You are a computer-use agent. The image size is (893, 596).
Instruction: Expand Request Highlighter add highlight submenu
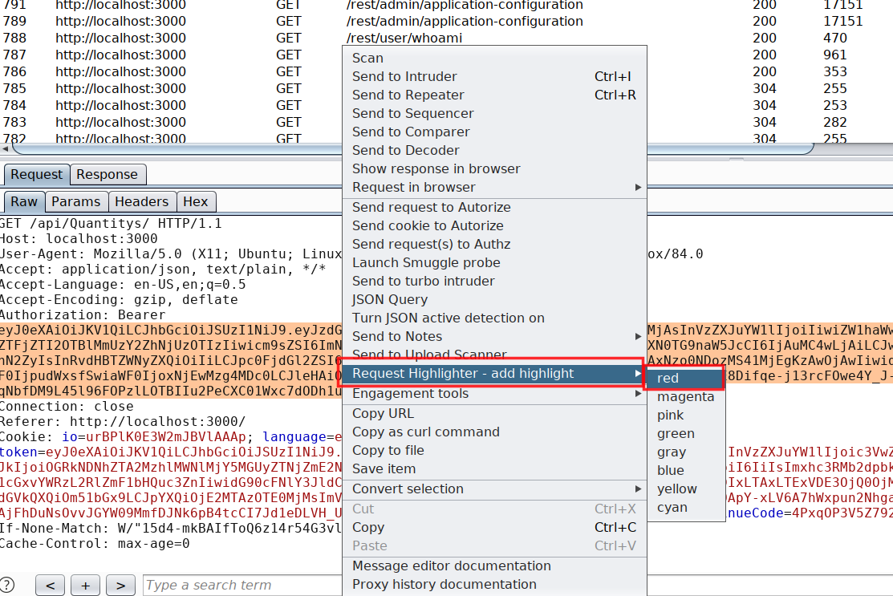494,374
